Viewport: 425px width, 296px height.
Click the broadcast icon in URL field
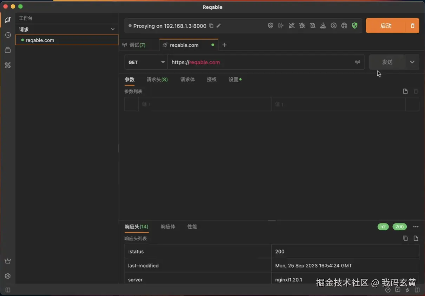[x=358, y=62]
